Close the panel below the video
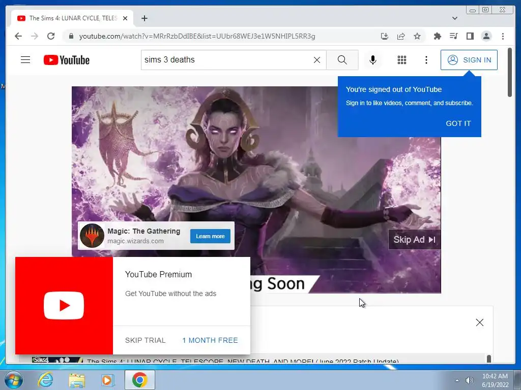The image size is (521, 390). [x=479, y=322]
